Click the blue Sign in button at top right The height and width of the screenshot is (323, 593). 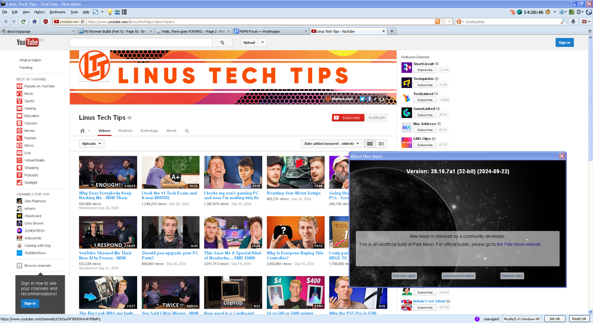click(564, 42)
